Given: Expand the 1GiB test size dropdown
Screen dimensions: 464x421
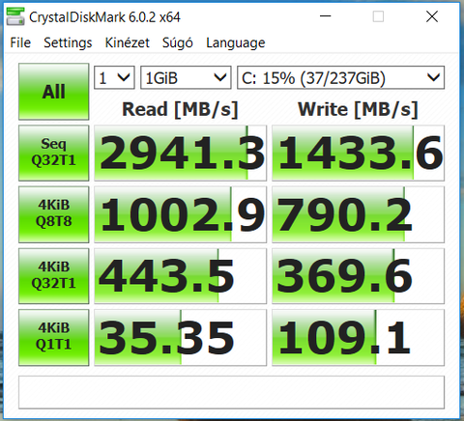Looking at the screenshot, I should click(186, 77).
